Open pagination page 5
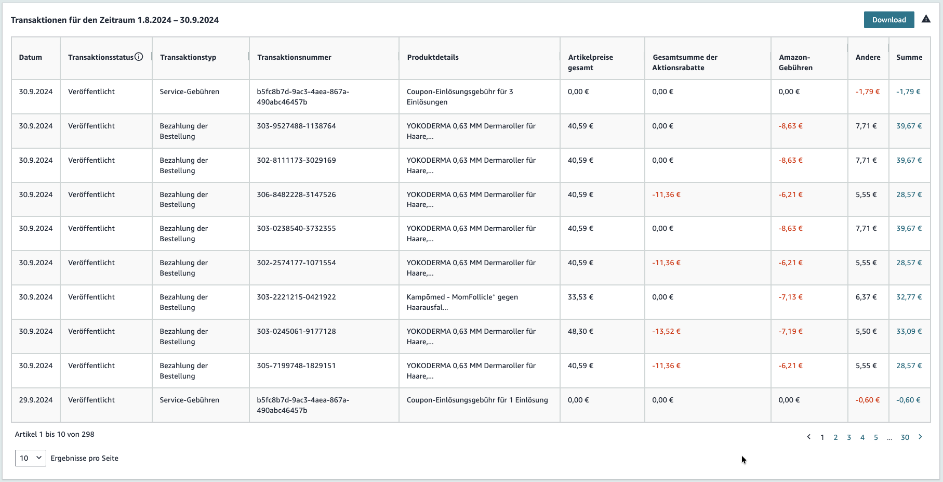 pyautogui.click(x=876, y=437)
